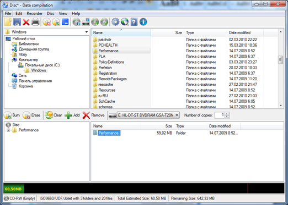Sort compilation list by Name column
The height and width of the screenshot is (205, 288).
(x=116, y=126)
